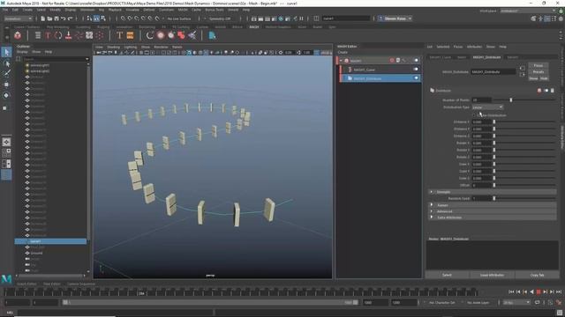Expand the Extra Attributes section

432,217
